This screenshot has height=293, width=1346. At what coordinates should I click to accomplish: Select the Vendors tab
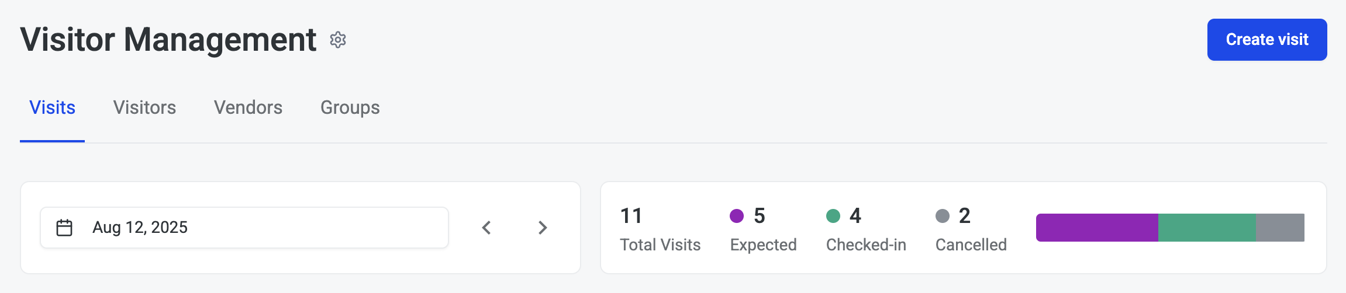pos(248,108)
